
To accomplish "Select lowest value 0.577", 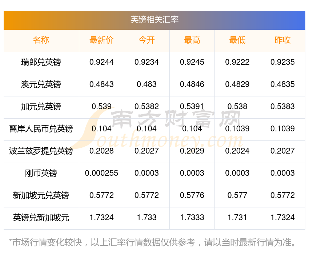I will [237, 195].
